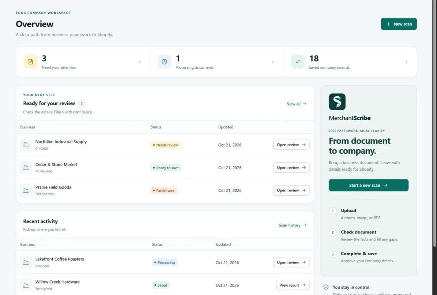The image size is (437, 295).
Task: Click the shield icon beside You stay in control
Action: point(326,287)
